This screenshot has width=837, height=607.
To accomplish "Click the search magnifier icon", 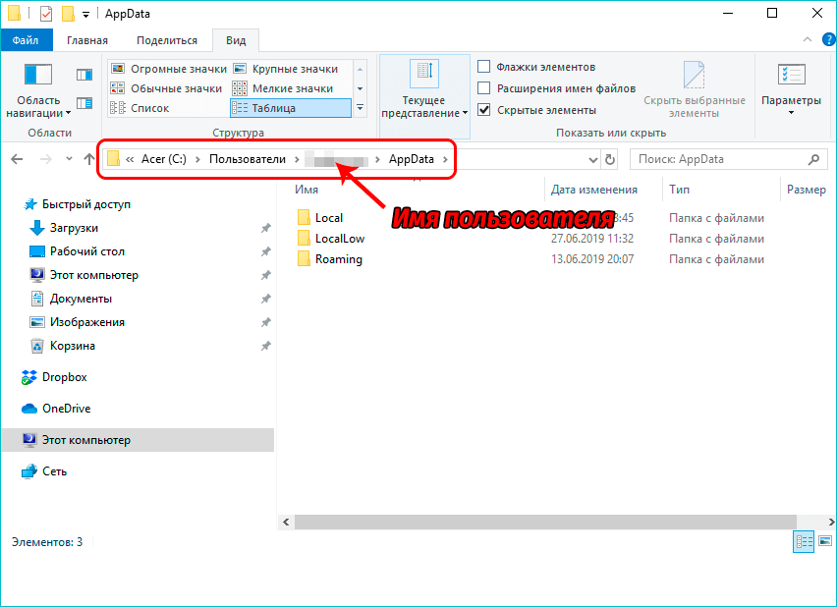I will click(x=814, y=159).
